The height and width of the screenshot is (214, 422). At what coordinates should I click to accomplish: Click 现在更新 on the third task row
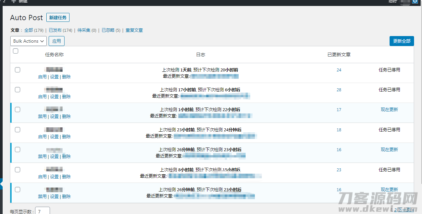(x=390, y=109)
